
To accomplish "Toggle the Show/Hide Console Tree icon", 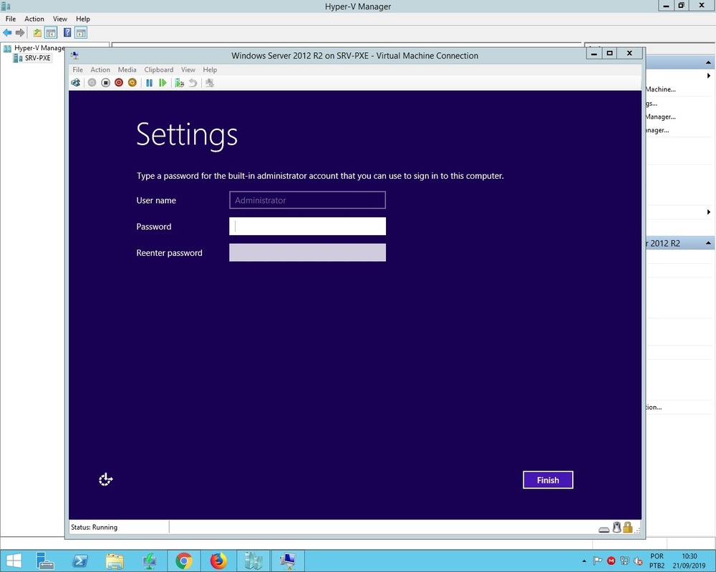I will pyautogui.click(x=51, y=32).
